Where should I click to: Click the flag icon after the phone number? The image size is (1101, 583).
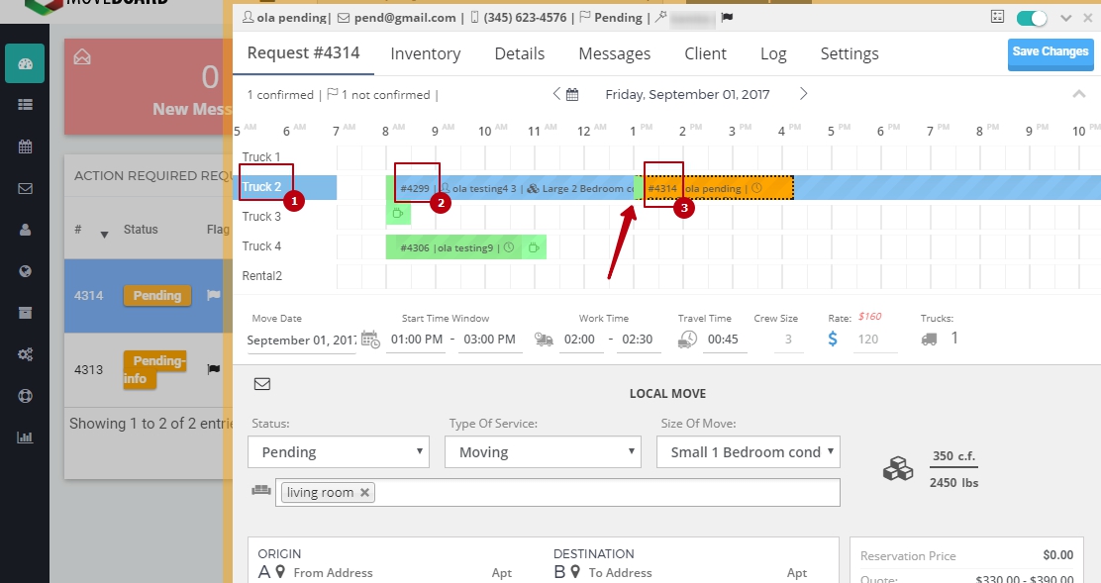point(587,17)
